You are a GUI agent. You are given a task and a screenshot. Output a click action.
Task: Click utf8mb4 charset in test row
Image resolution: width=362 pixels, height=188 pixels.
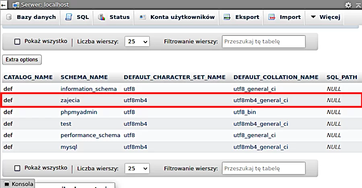(x=135, y=124)
